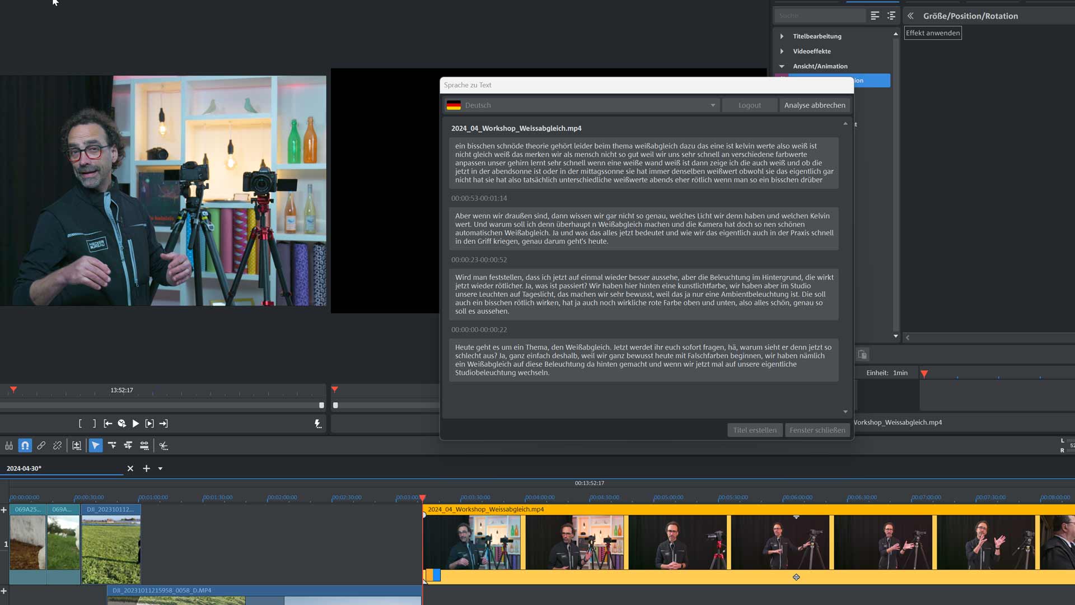Open the audio mixer icon
This screenshot has height=605, width=1075.
tap(9, 445)
